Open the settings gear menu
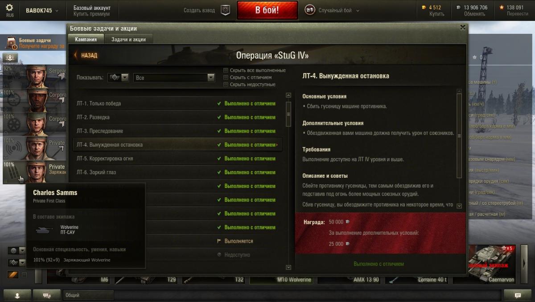This screenshot has width=535, height=302. click(x=9, y=9)
